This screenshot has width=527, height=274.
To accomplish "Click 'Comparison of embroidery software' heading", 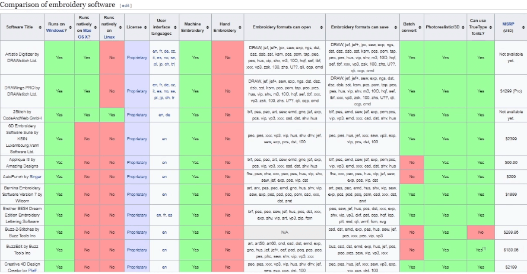I will pyautogui.click(x=58, y=5).
